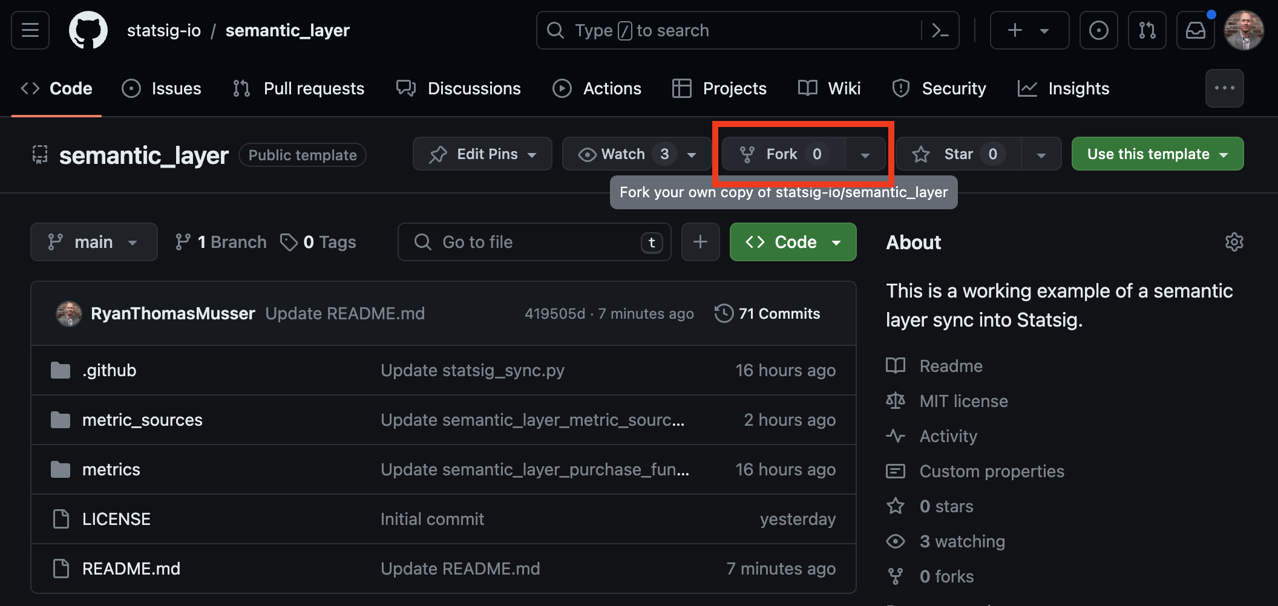This screenshot has height=606, width=1278.
Task: Open the issues icon in the top header
Action: [x=1099, y=30]
